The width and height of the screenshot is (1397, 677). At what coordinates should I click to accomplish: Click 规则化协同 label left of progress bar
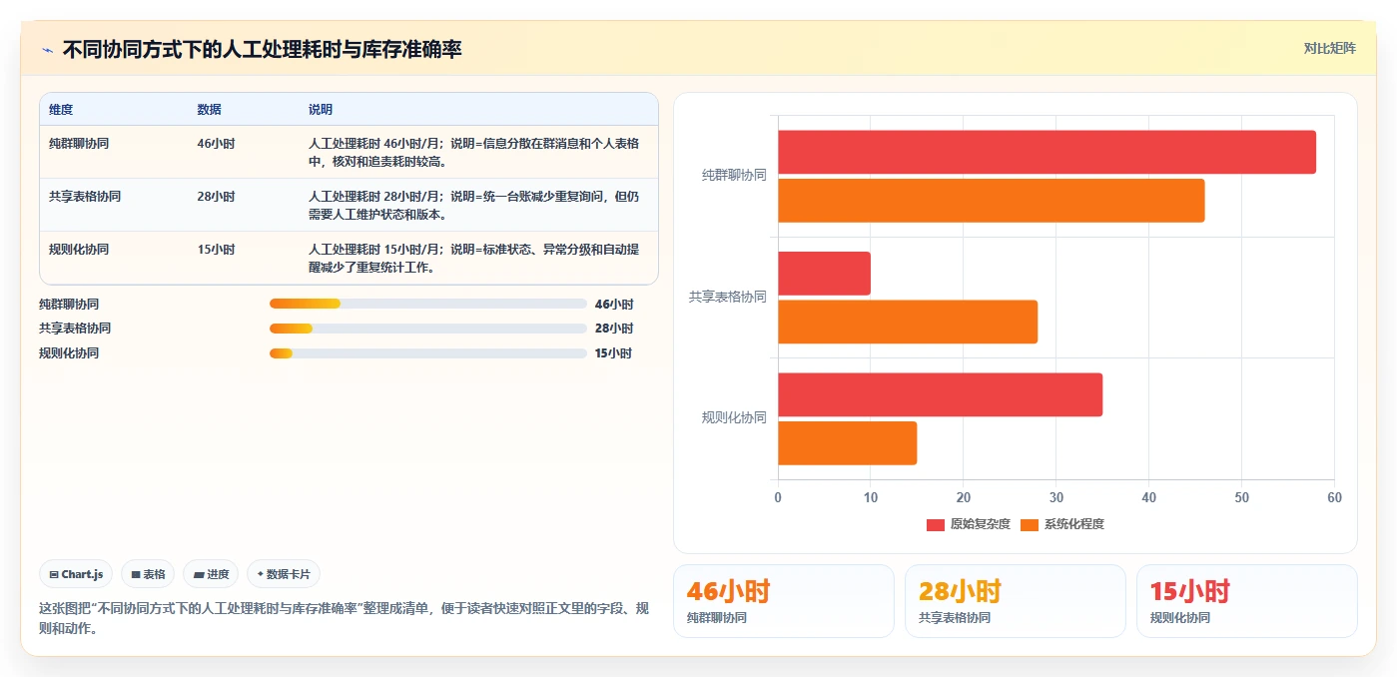69,353
